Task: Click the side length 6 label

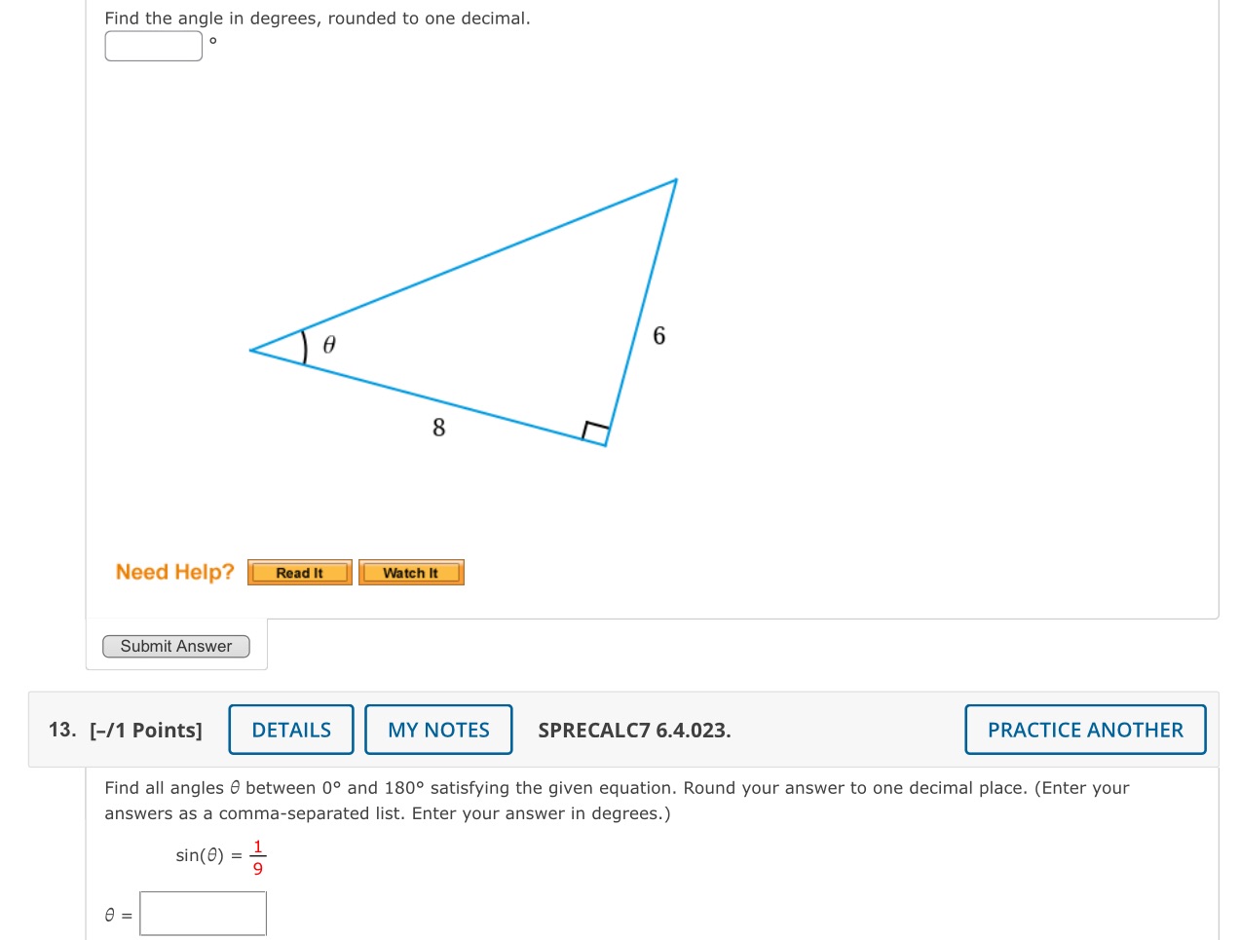Action: coord(659,336)
